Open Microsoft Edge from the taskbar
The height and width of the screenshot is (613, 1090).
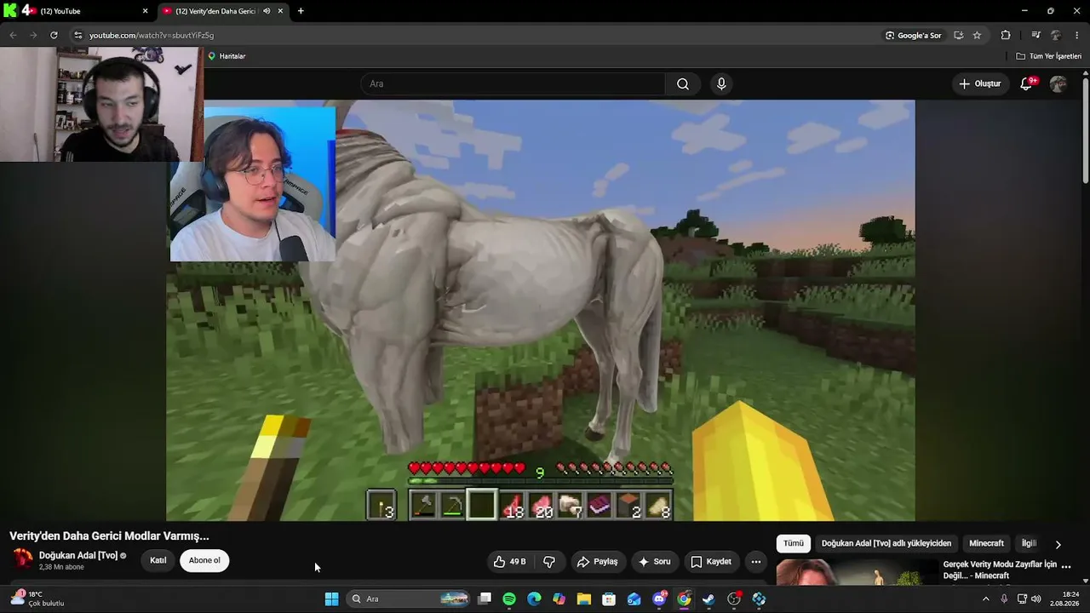tap(534, 599)
